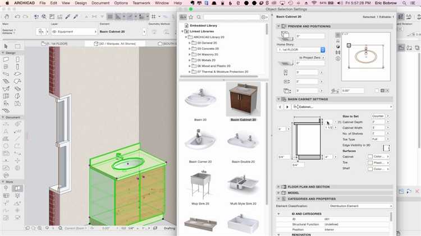421x236 pixels.
Task: Pick the Multi Style Sink 20 object
Action: (x=243, y=187)
